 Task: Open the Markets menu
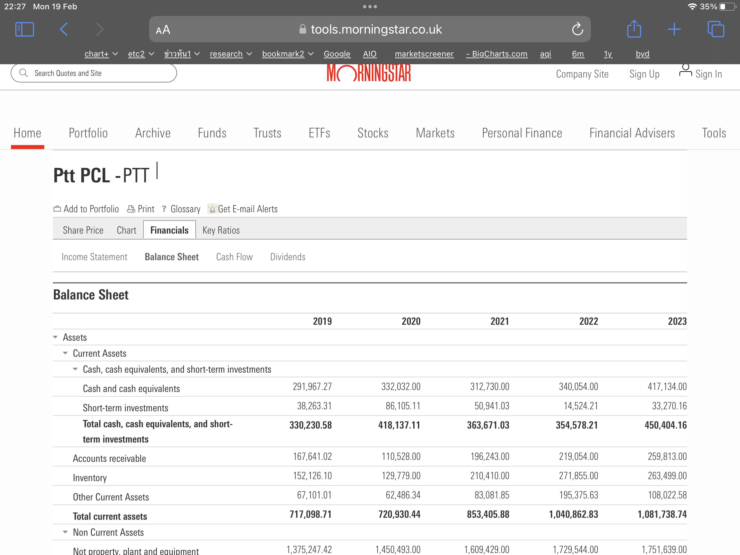[x=435, y=133]
